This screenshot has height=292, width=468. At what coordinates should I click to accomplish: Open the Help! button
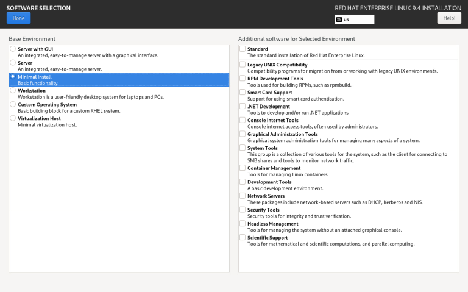(449, 18)
